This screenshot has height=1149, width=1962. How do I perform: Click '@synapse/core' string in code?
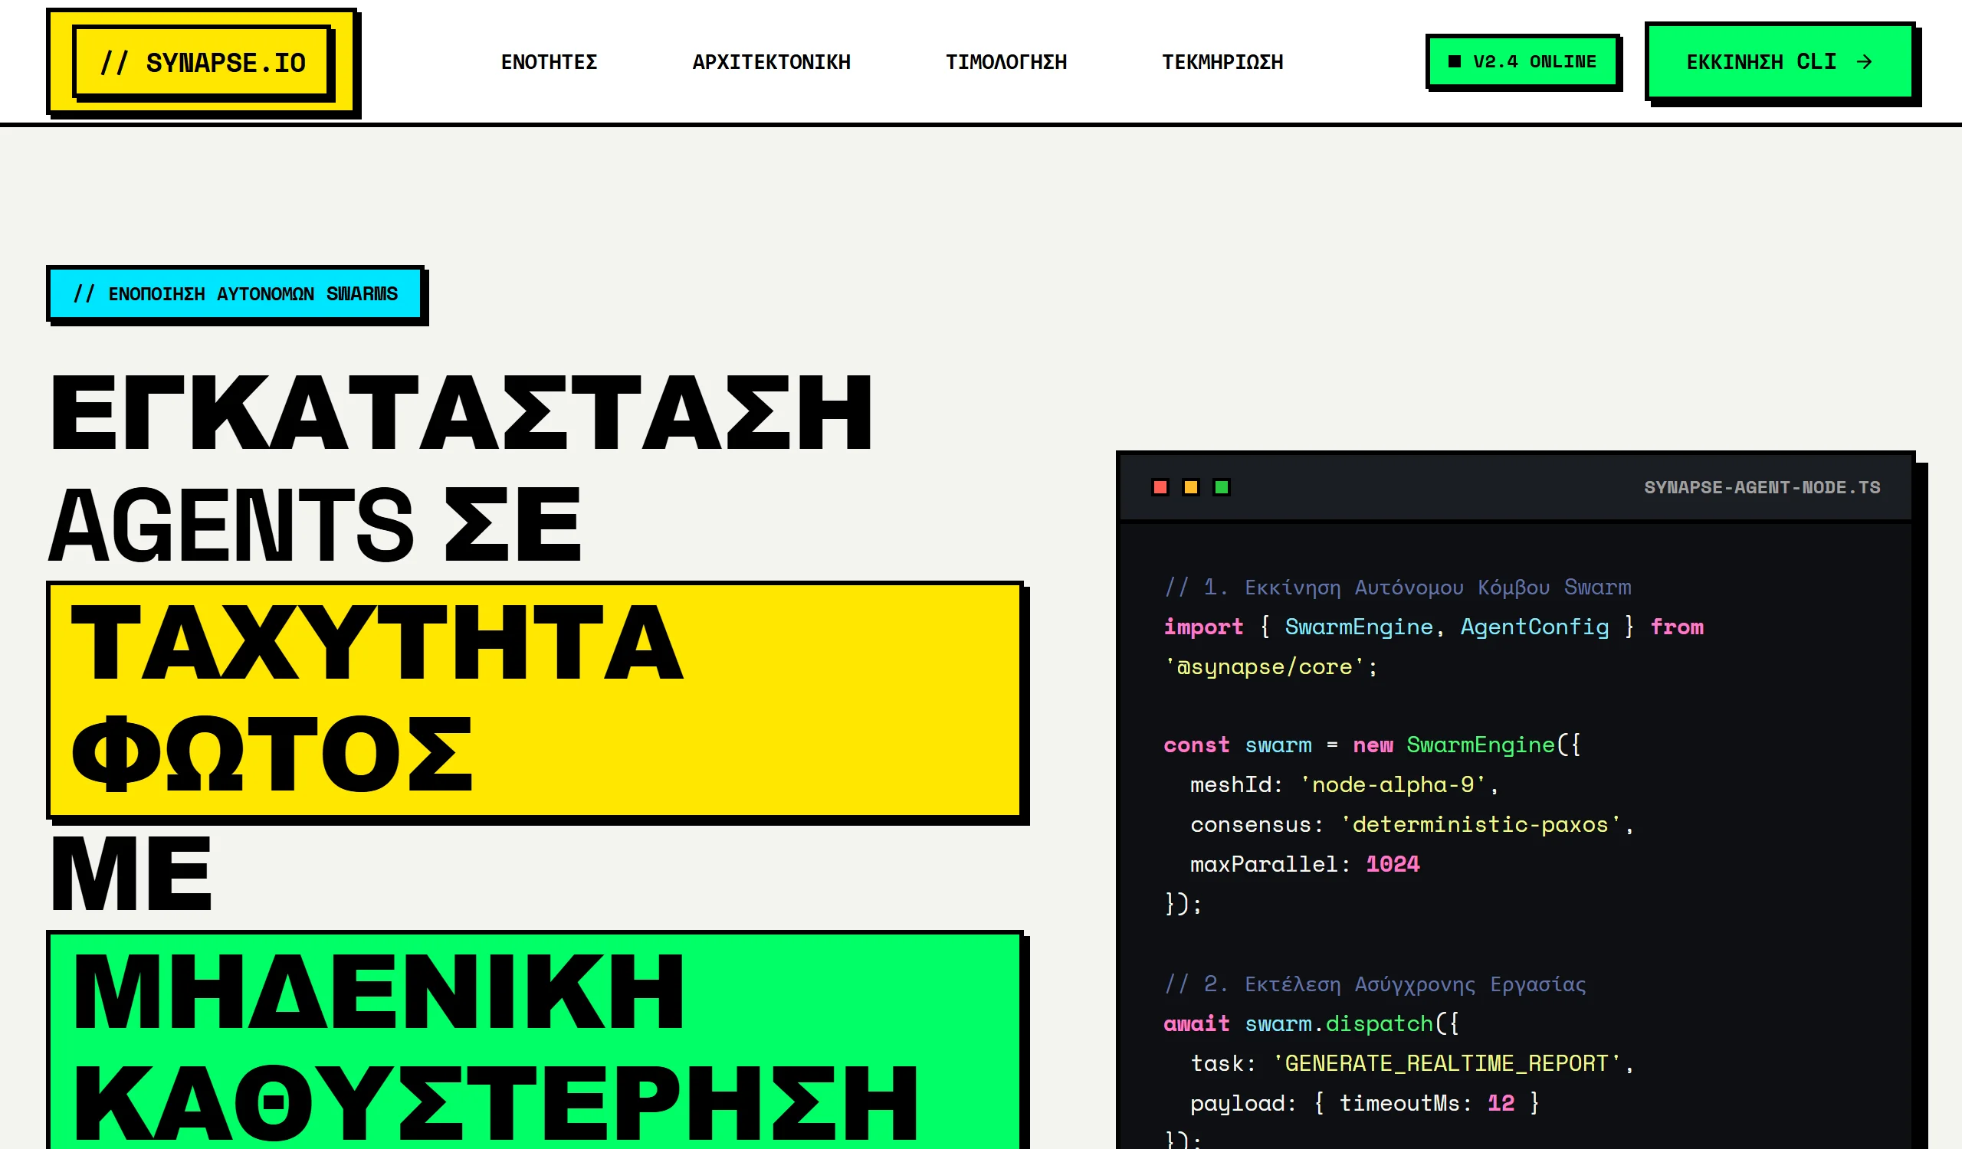[x=1265, y=666]
